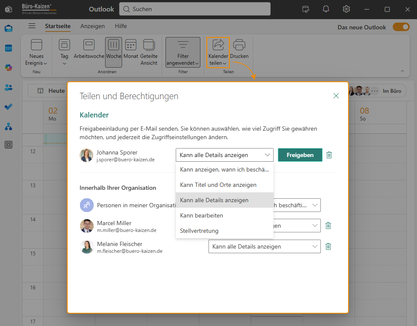This screenshot has height=326, width=417.
Task: Click the Heute button in calendar
Action: (x=51, y=91)
